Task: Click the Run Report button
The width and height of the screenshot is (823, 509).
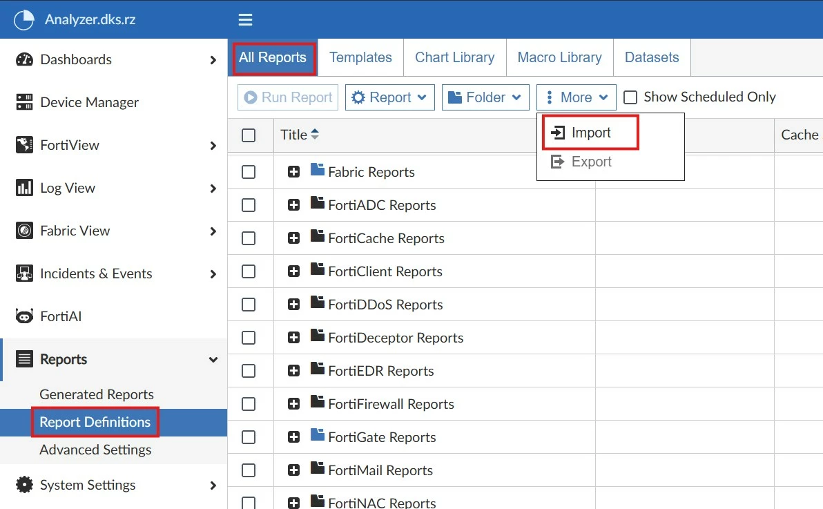Action: click(x=288, y=97)
